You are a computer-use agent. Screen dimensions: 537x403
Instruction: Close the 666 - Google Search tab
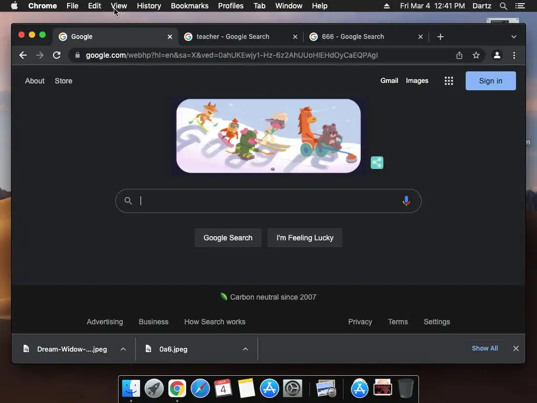tap(421, 37)
